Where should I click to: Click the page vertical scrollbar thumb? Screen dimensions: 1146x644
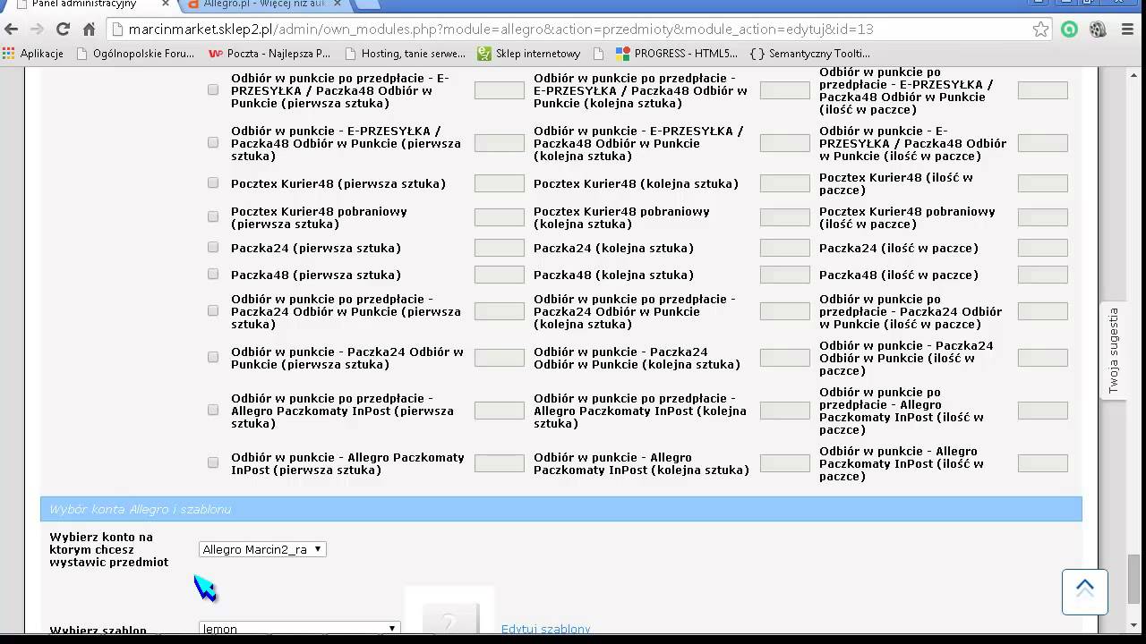[x=1134, y=579]
